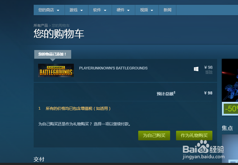Screen dimensions: 238x165
Task: Expand the dropdown arrow next to 视频
Action: [152, 10]
